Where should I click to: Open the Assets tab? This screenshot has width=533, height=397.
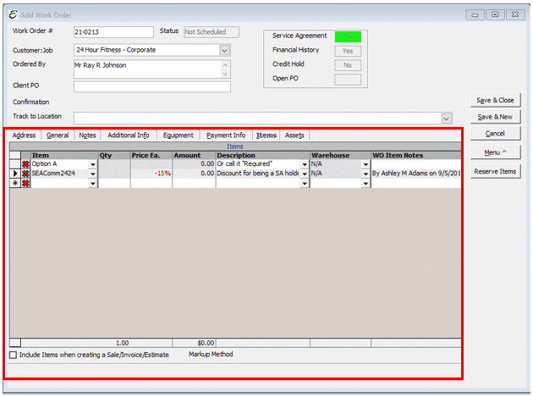294,135
